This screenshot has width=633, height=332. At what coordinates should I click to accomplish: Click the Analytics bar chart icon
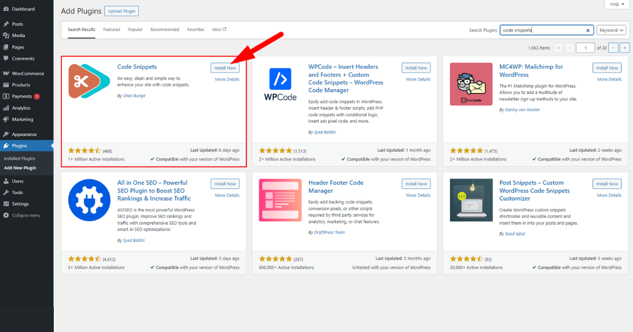coord(6,108)
